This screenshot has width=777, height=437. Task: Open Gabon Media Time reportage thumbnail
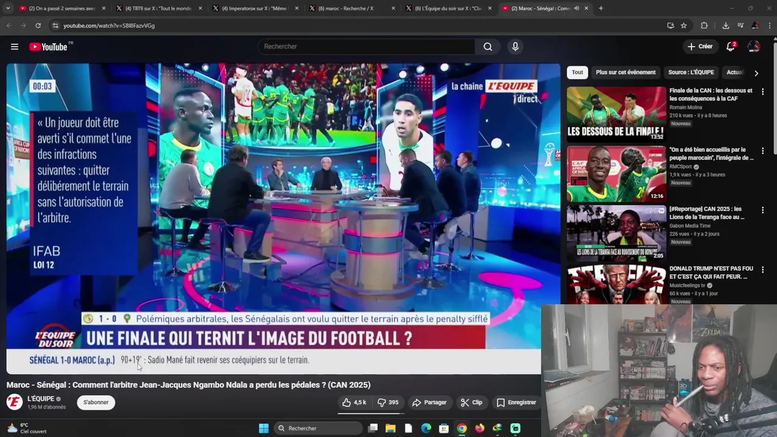point(616,233)
